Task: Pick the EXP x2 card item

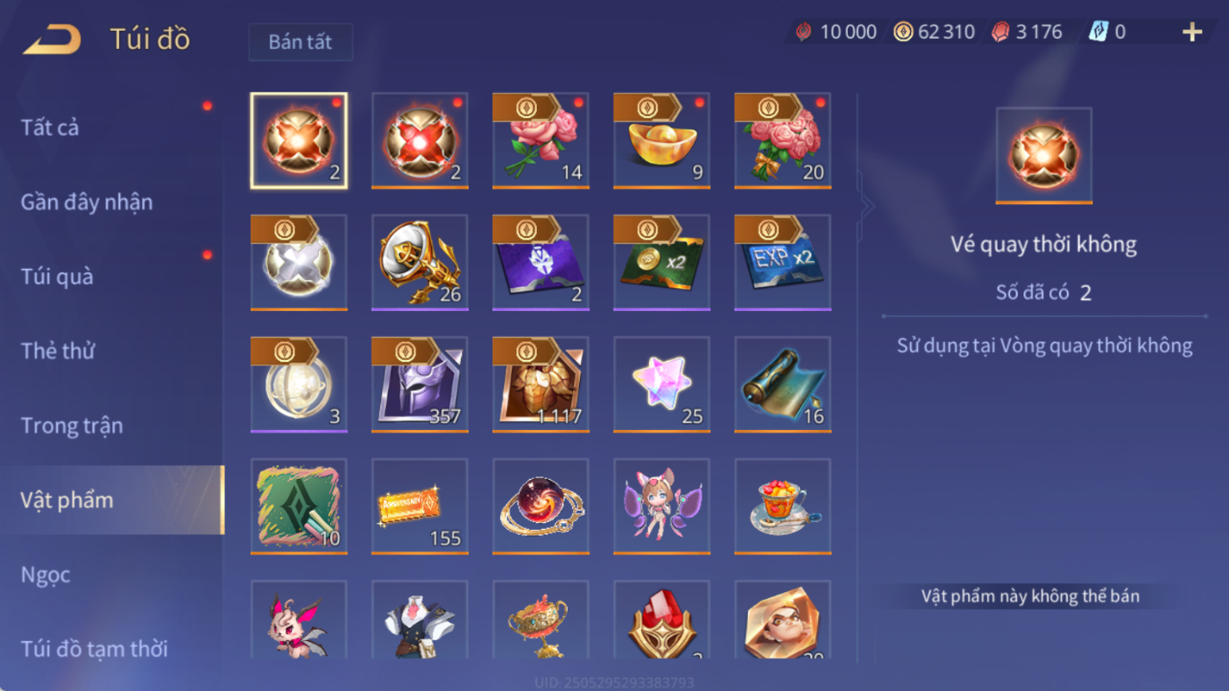Action: 782,263
